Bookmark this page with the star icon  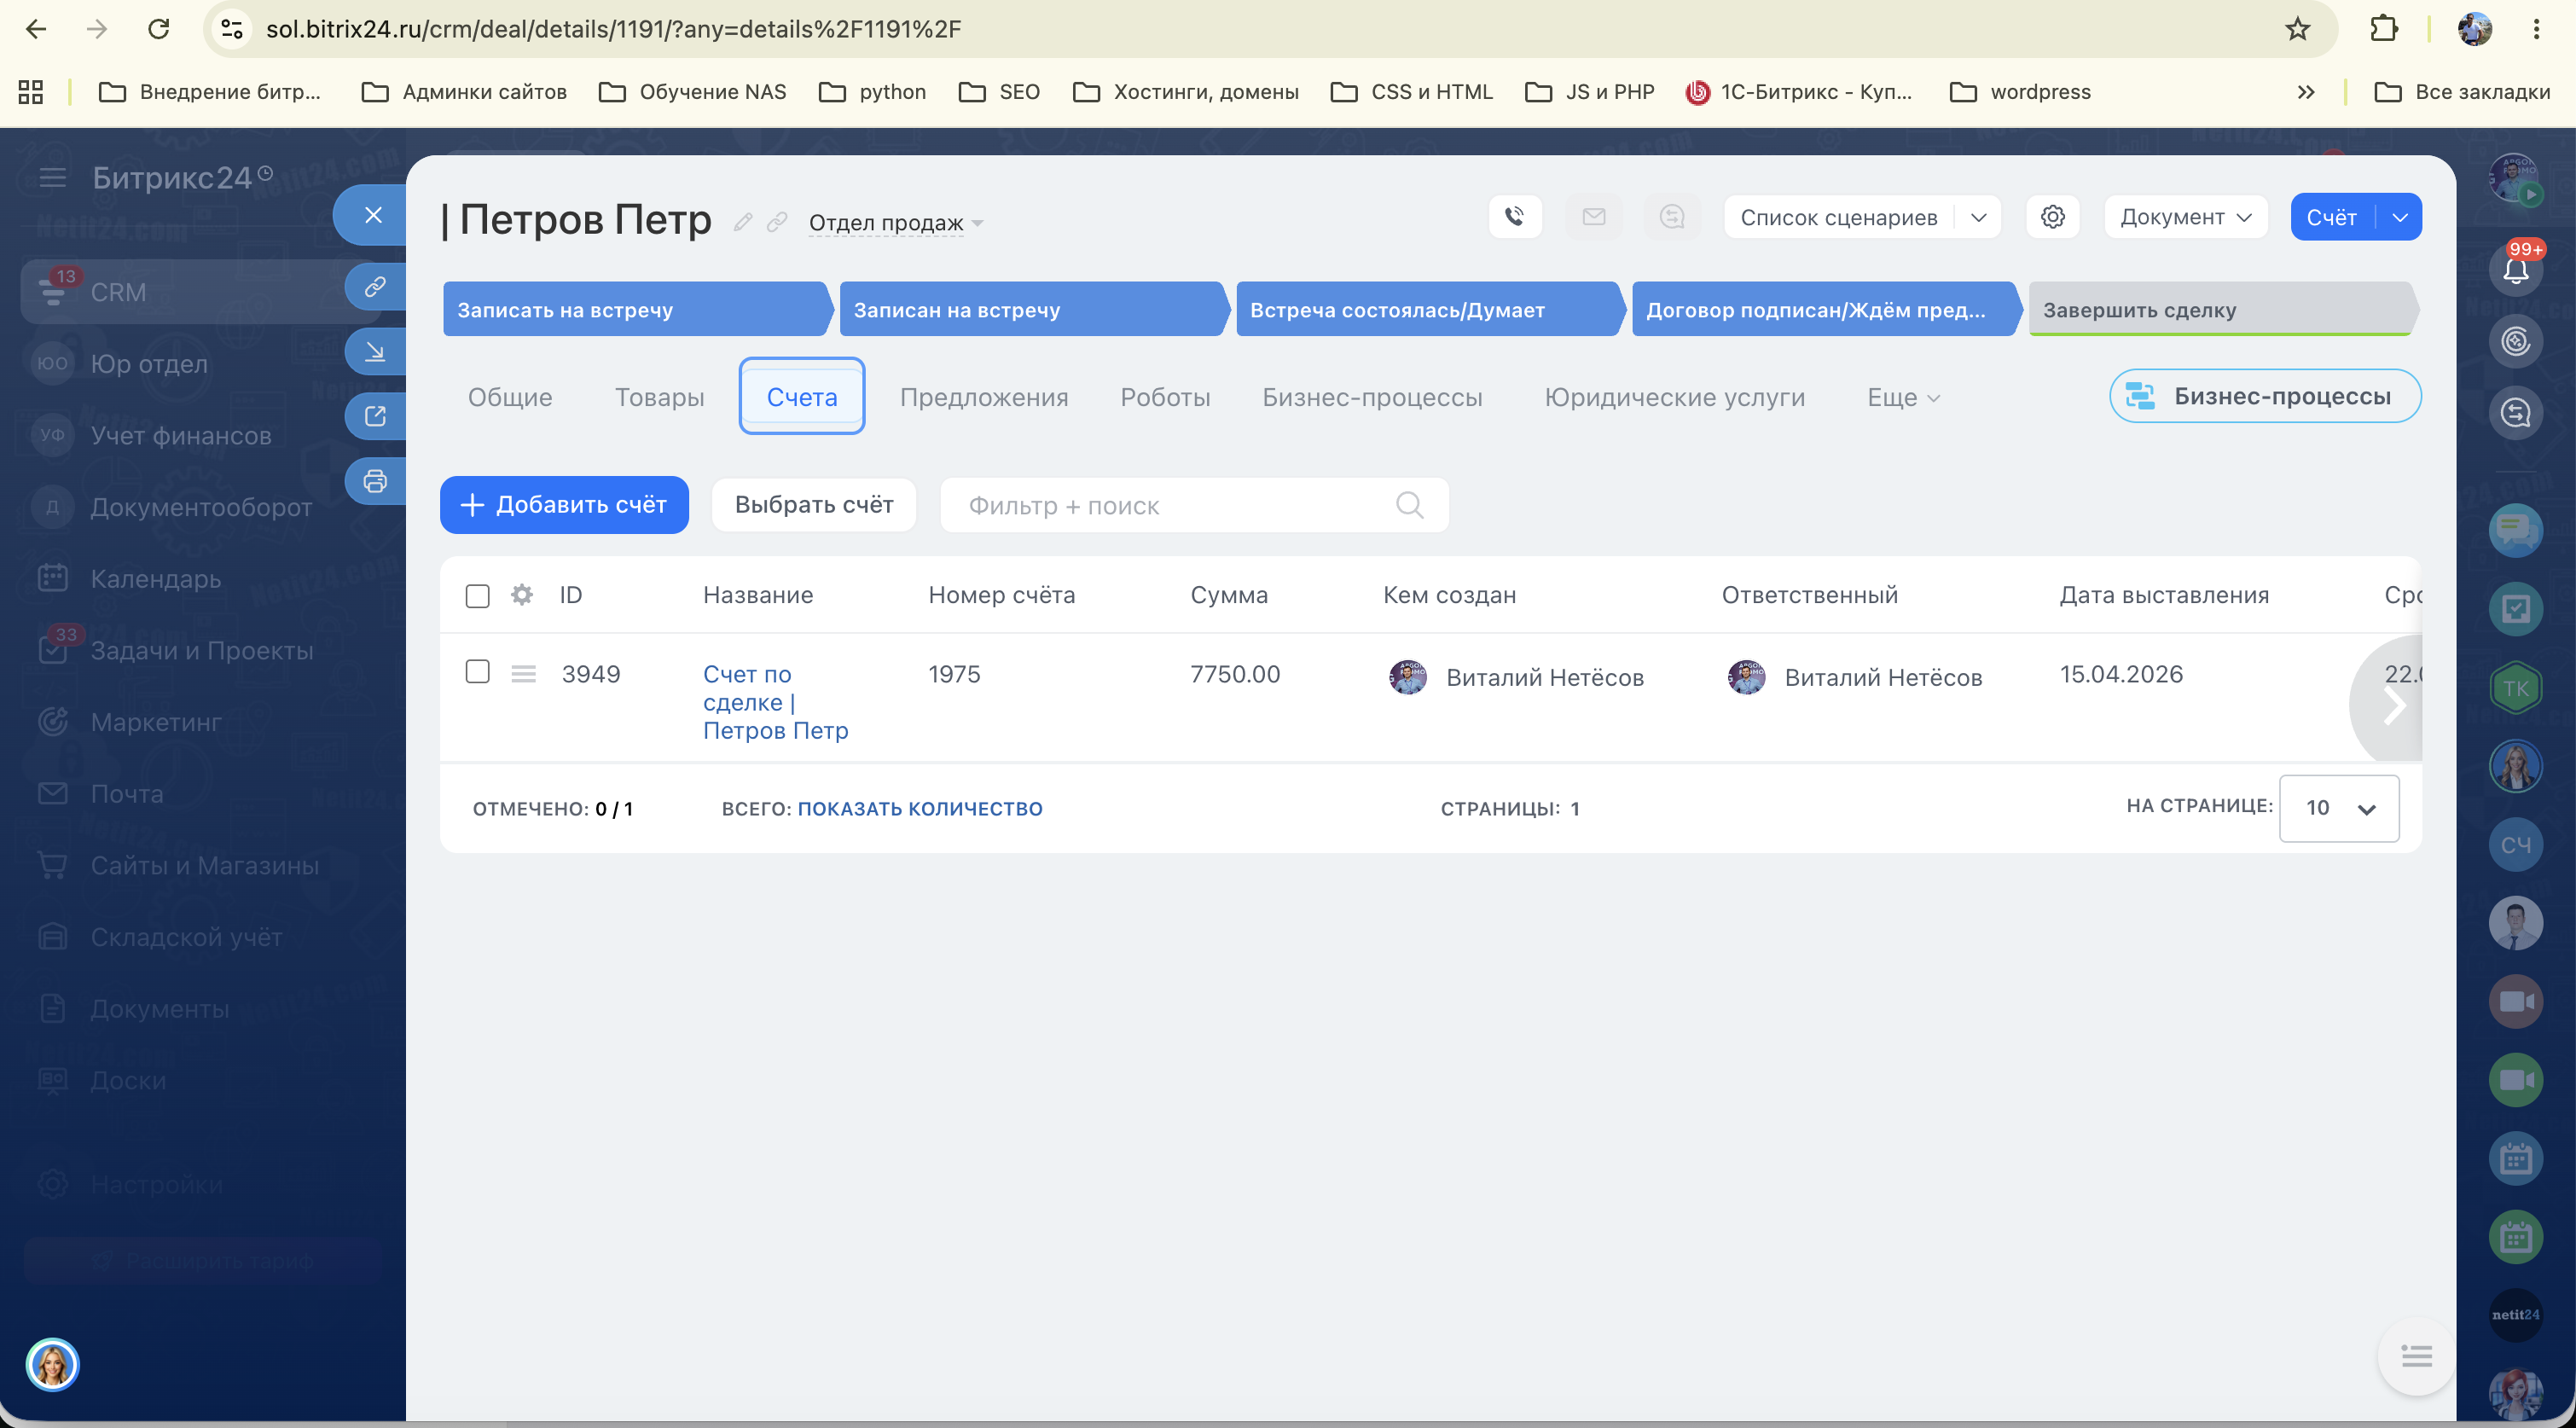tap(2297, 29)
